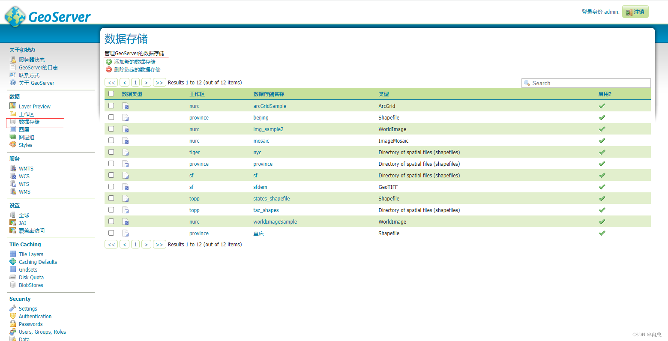Check the states_shapefile row checkbox
668x341 pixels.
coord(111,198)
